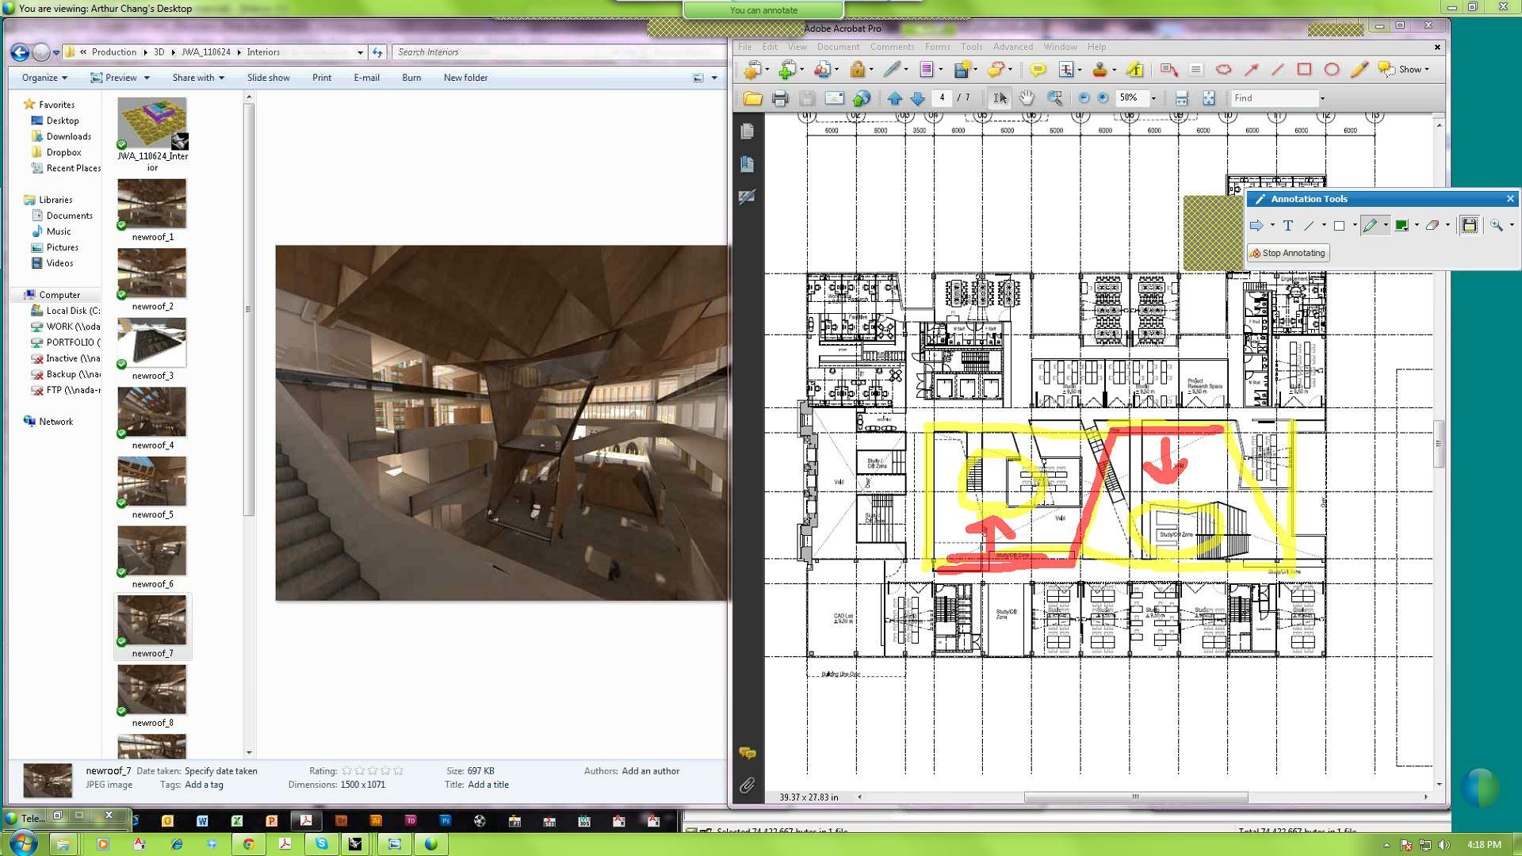Select the Hand tool in Acrobat
This screenshot has width=1522, height=856.
[x=1027, y=98]
